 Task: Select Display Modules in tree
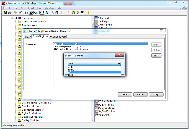(30, 120)
